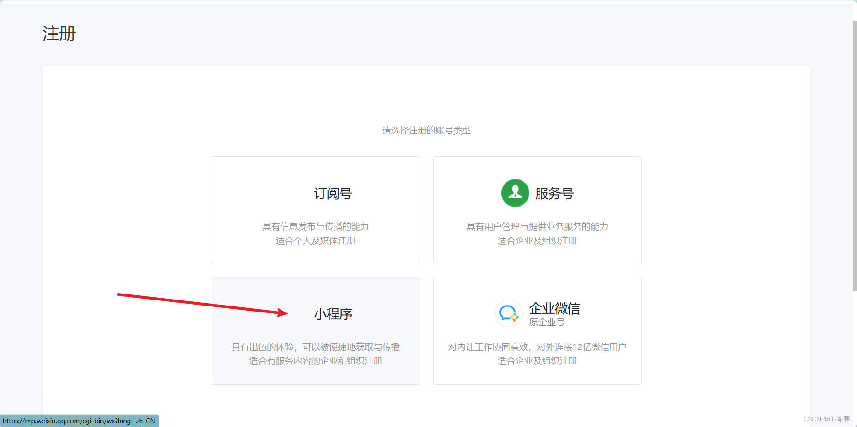Select the 订阅号 account type card
This screenshot has width=857, height=427.
click(x=316, y=210)
